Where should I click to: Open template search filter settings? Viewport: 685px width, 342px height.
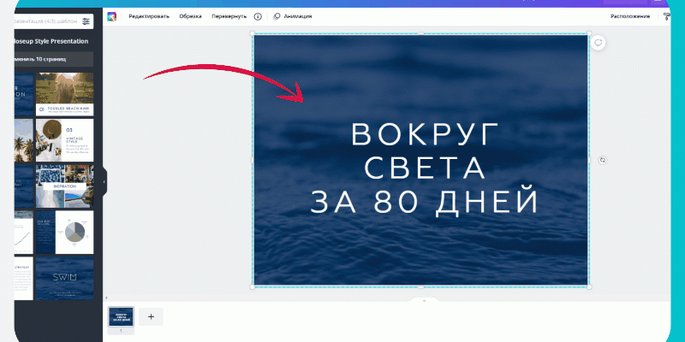[86, 21]
